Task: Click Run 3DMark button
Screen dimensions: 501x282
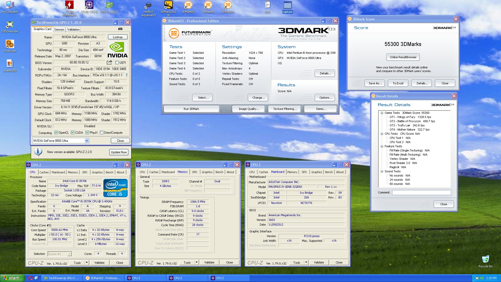Action: pos(191,109)
